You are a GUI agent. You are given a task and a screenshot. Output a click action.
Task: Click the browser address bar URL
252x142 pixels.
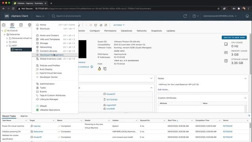point(93,9)
